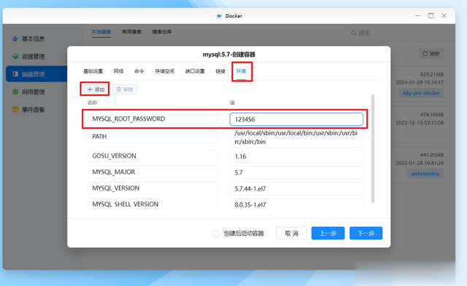Select 镜像管理 in the sidebar

pos(36,74)
